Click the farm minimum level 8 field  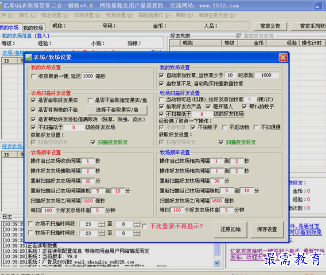coord(74,127)
